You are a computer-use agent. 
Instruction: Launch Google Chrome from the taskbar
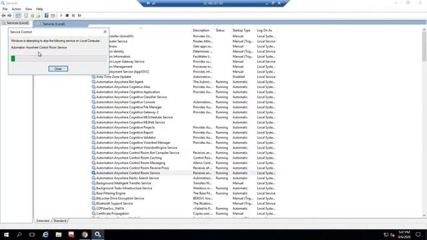point(85,235)
